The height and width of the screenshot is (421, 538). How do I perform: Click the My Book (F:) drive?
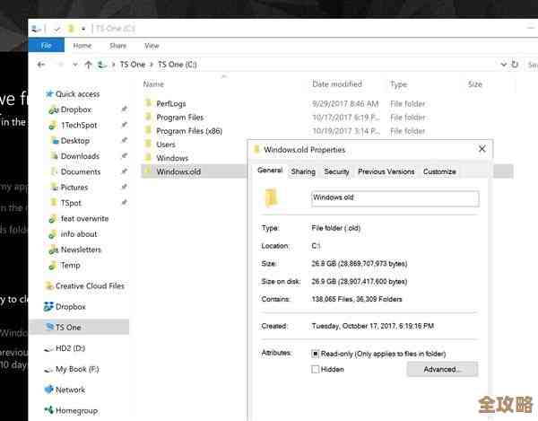[77, 369]
